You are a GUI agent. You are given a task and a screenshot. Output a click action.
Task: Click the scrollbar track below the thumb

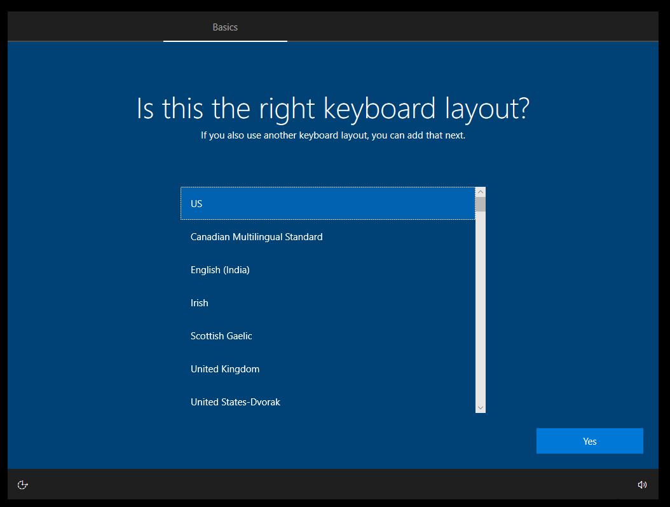pyautogui.click(x=481, y=305)
